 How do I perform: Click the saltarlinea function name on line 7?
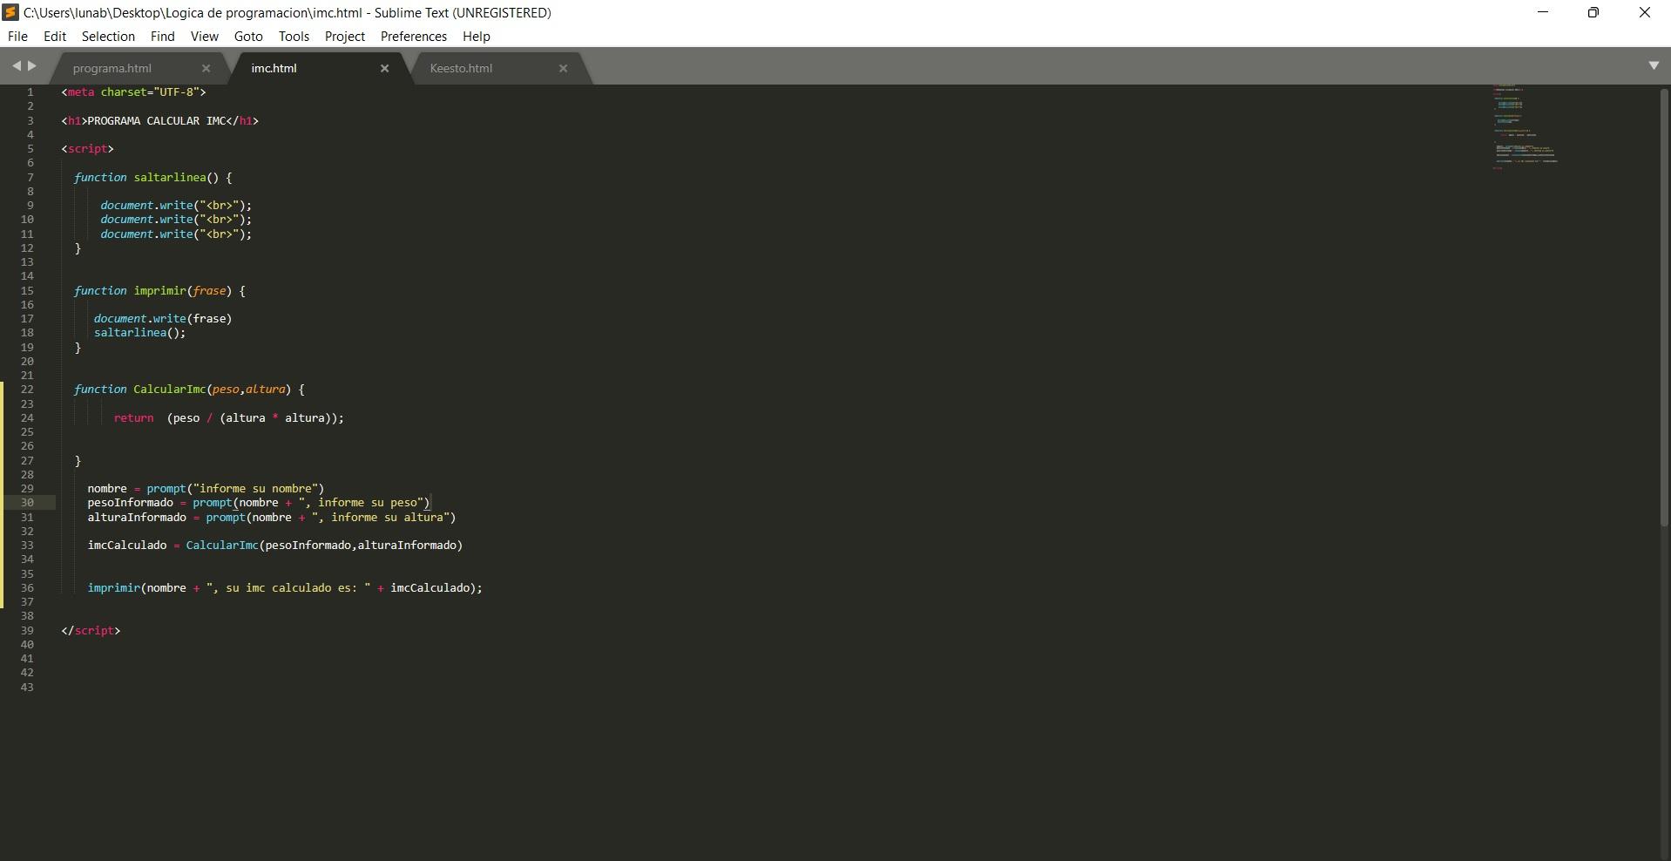click(x=170, y=178)
